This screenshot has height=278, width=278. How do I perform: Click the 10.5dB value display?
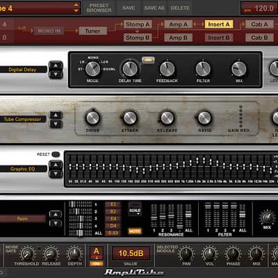[131, 253]
